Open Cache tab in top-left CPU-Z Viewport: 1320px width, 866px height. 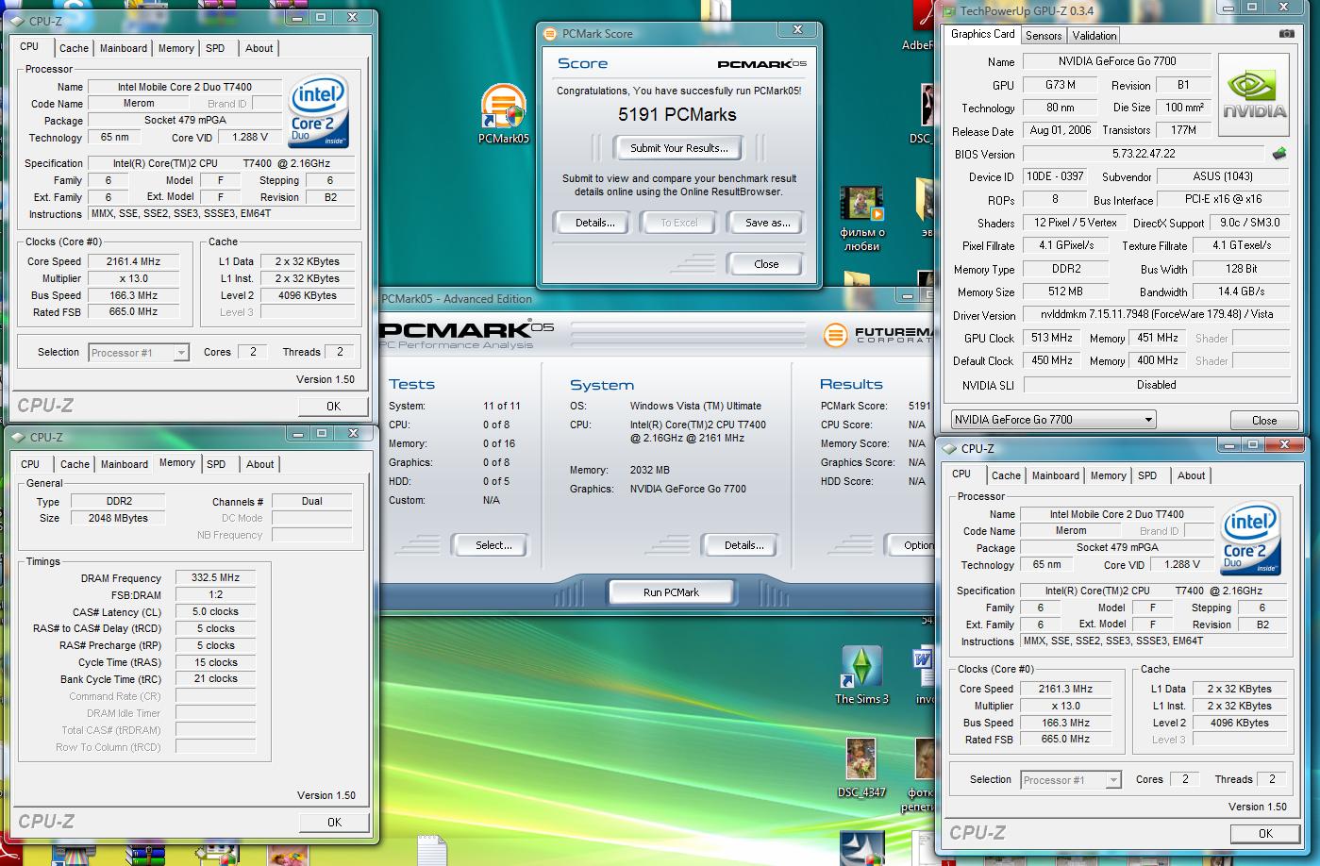[75, 48]
